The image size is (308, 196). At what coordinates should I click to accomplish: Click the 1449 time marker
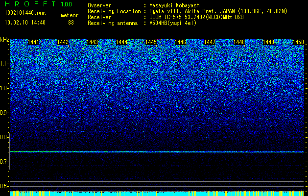[268, 42]
